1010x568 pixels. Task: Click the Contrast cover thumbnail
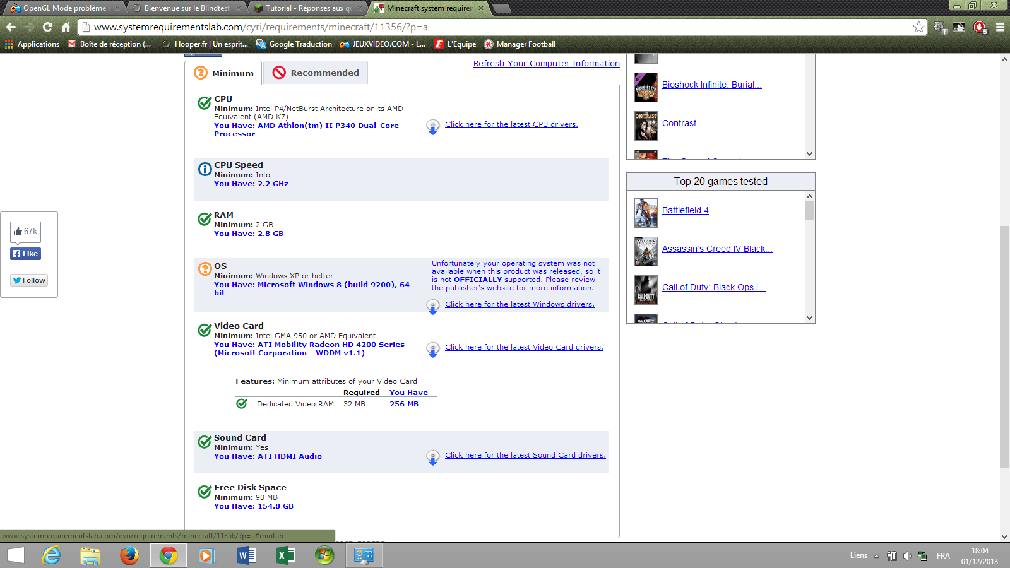click(x=646, y=126)
